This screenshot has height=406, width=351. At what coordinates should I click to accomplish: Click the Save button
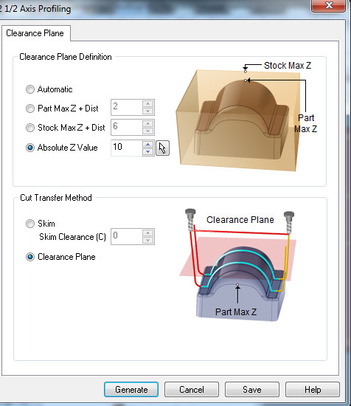(x=252, y=390)
